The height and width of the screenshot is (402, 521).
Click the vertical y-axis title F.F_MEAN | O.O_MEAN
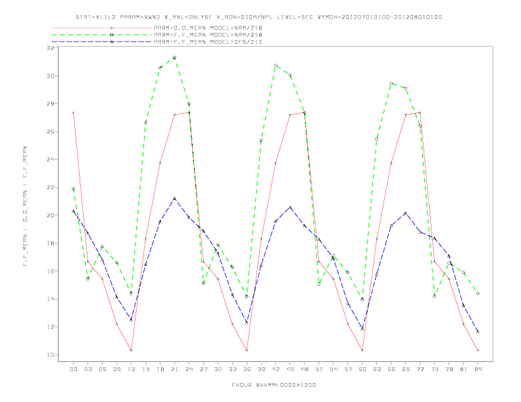(25, 206)
